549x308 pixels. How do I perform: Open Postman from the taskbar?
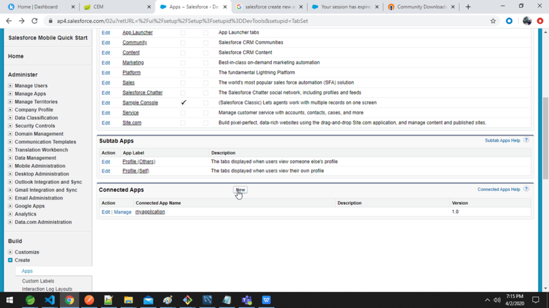click(x=89, y=300)
